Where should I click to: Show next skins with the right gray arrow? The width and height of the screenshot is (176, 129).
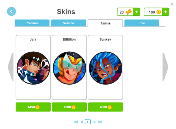point(165,67)
